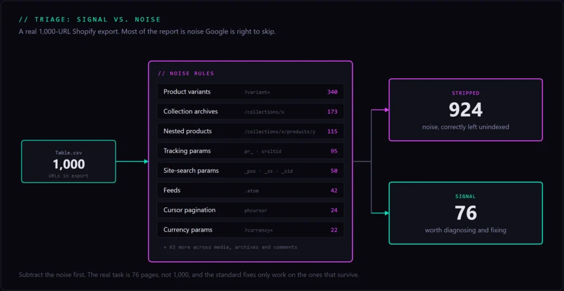Select the Currency params rule row

pos(251,229)
